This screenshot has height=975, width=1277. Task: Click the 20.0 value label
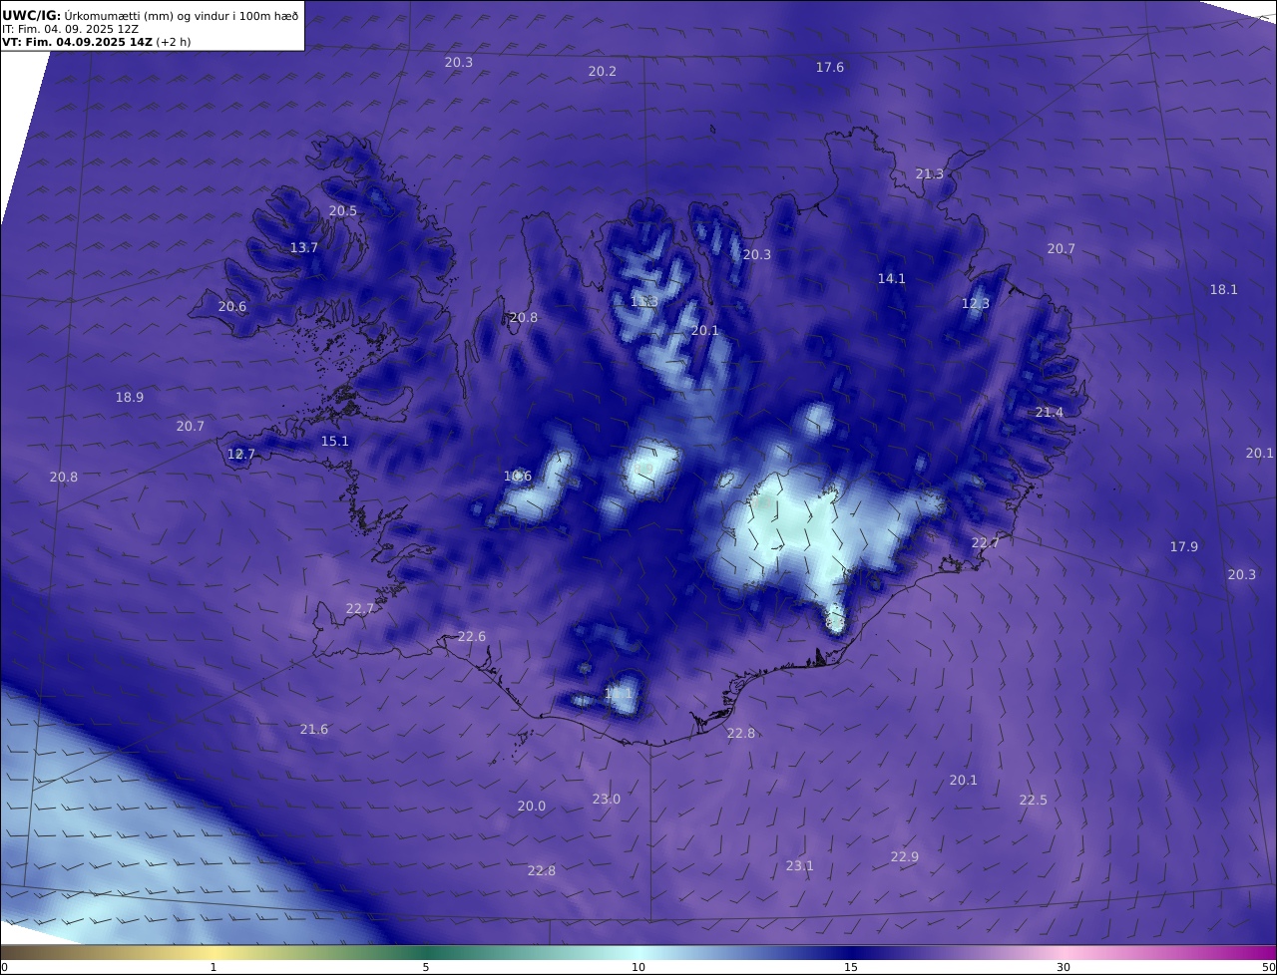(531, 807)
